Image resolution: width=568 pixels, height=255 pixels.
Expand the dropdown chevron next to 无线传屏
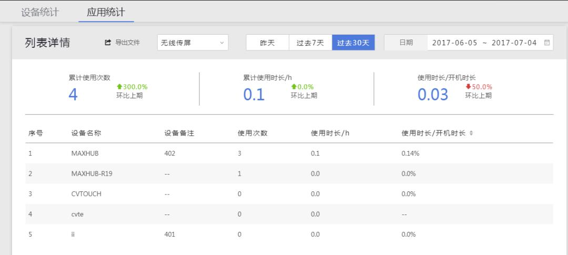[221, 43]
